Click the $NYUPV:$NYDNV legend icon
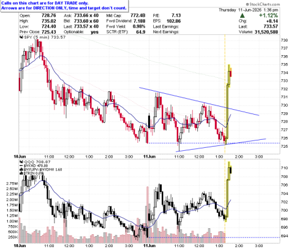The image size is (294, 249). coord(21,169)
